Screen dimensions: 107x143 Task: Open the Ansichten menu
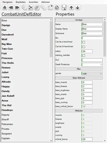pyautogui.click(x=33, y=2)
